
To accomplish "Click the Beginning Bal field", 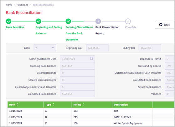I will pyautogui.click(x=97, y=48).
